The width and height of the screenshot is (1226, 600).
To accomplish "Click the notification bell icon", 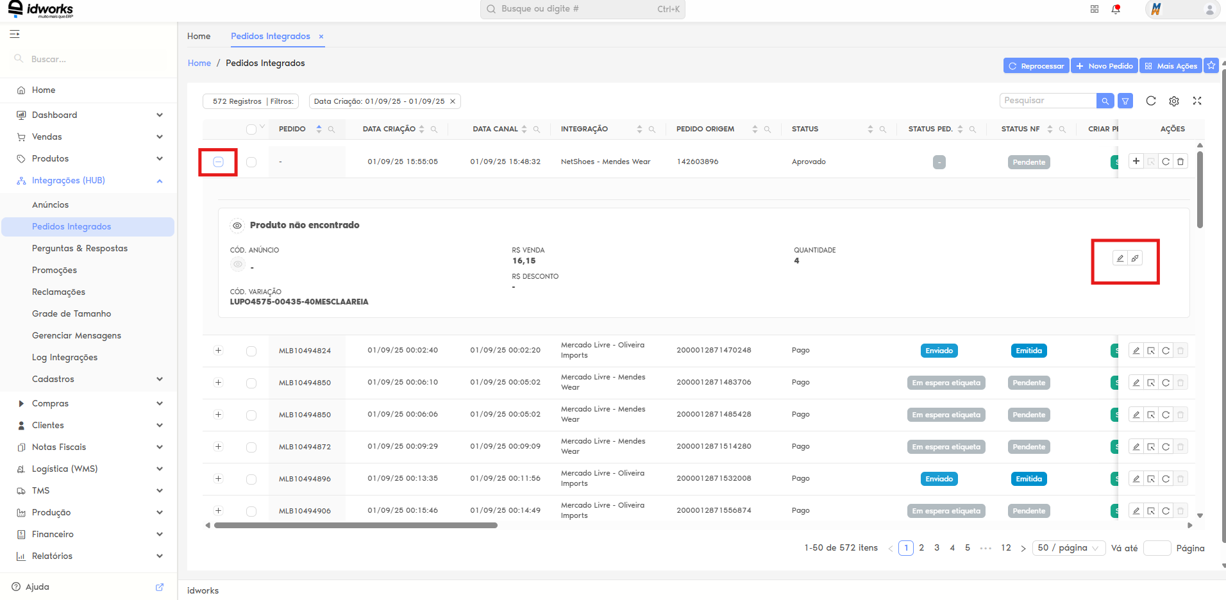I will (x=1116, y=10).
